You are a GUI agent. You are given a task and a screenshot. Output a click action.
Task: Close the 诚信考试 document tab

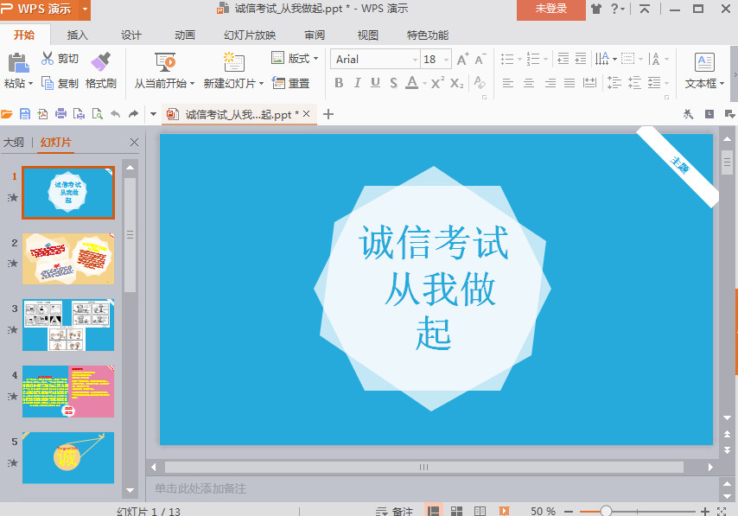(x=307, y=113)
